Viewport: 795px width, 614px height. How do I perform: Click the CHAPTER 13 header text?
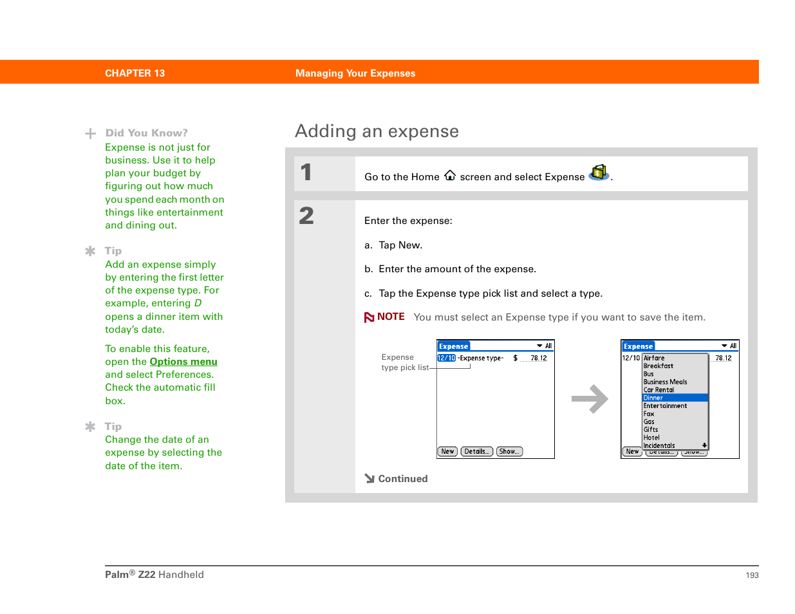(x=135, y=73)
